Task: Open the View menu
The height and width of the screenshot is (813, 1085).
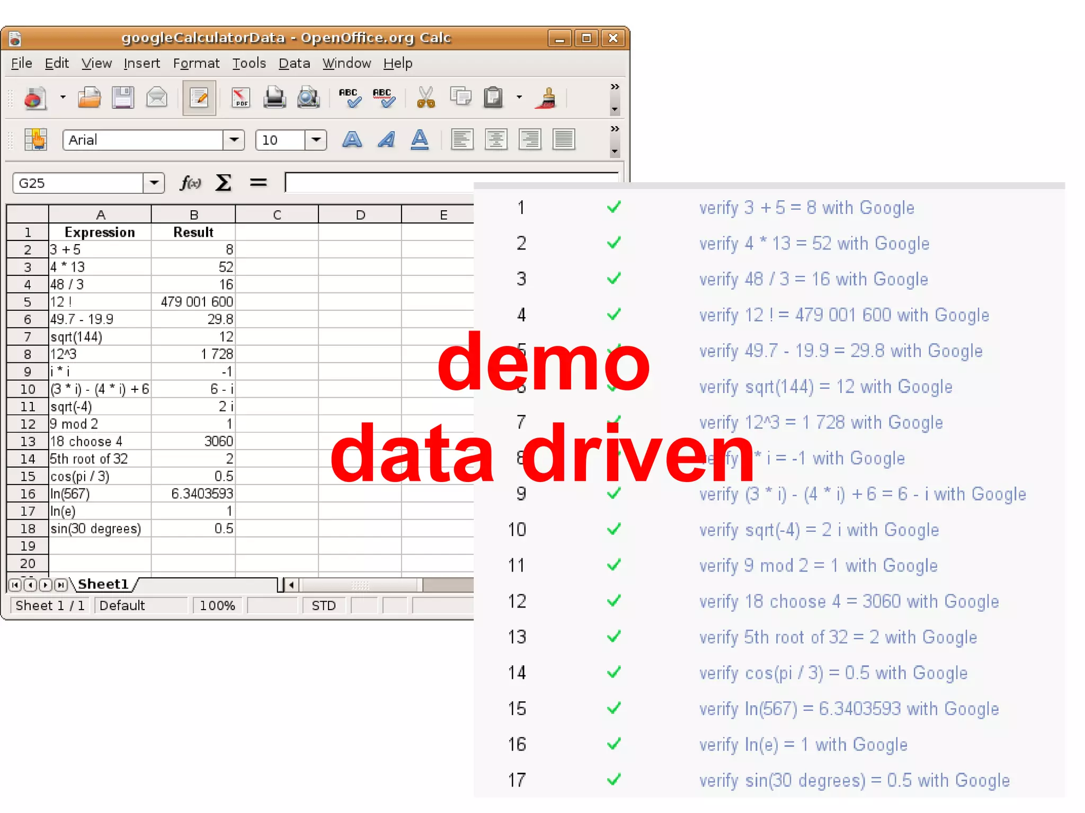Action: tap(96, 64)
